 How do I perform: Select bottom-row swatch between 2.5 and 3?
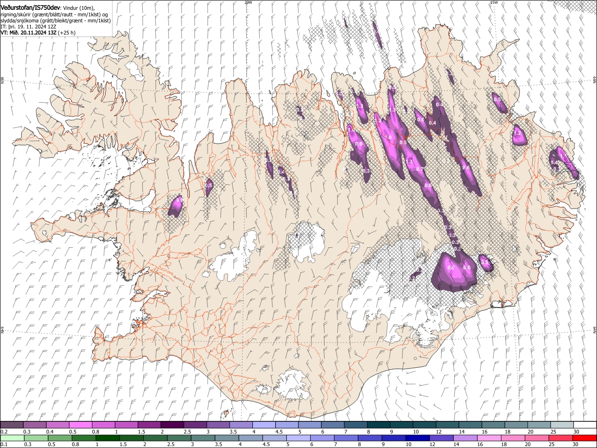pos(180,438)
